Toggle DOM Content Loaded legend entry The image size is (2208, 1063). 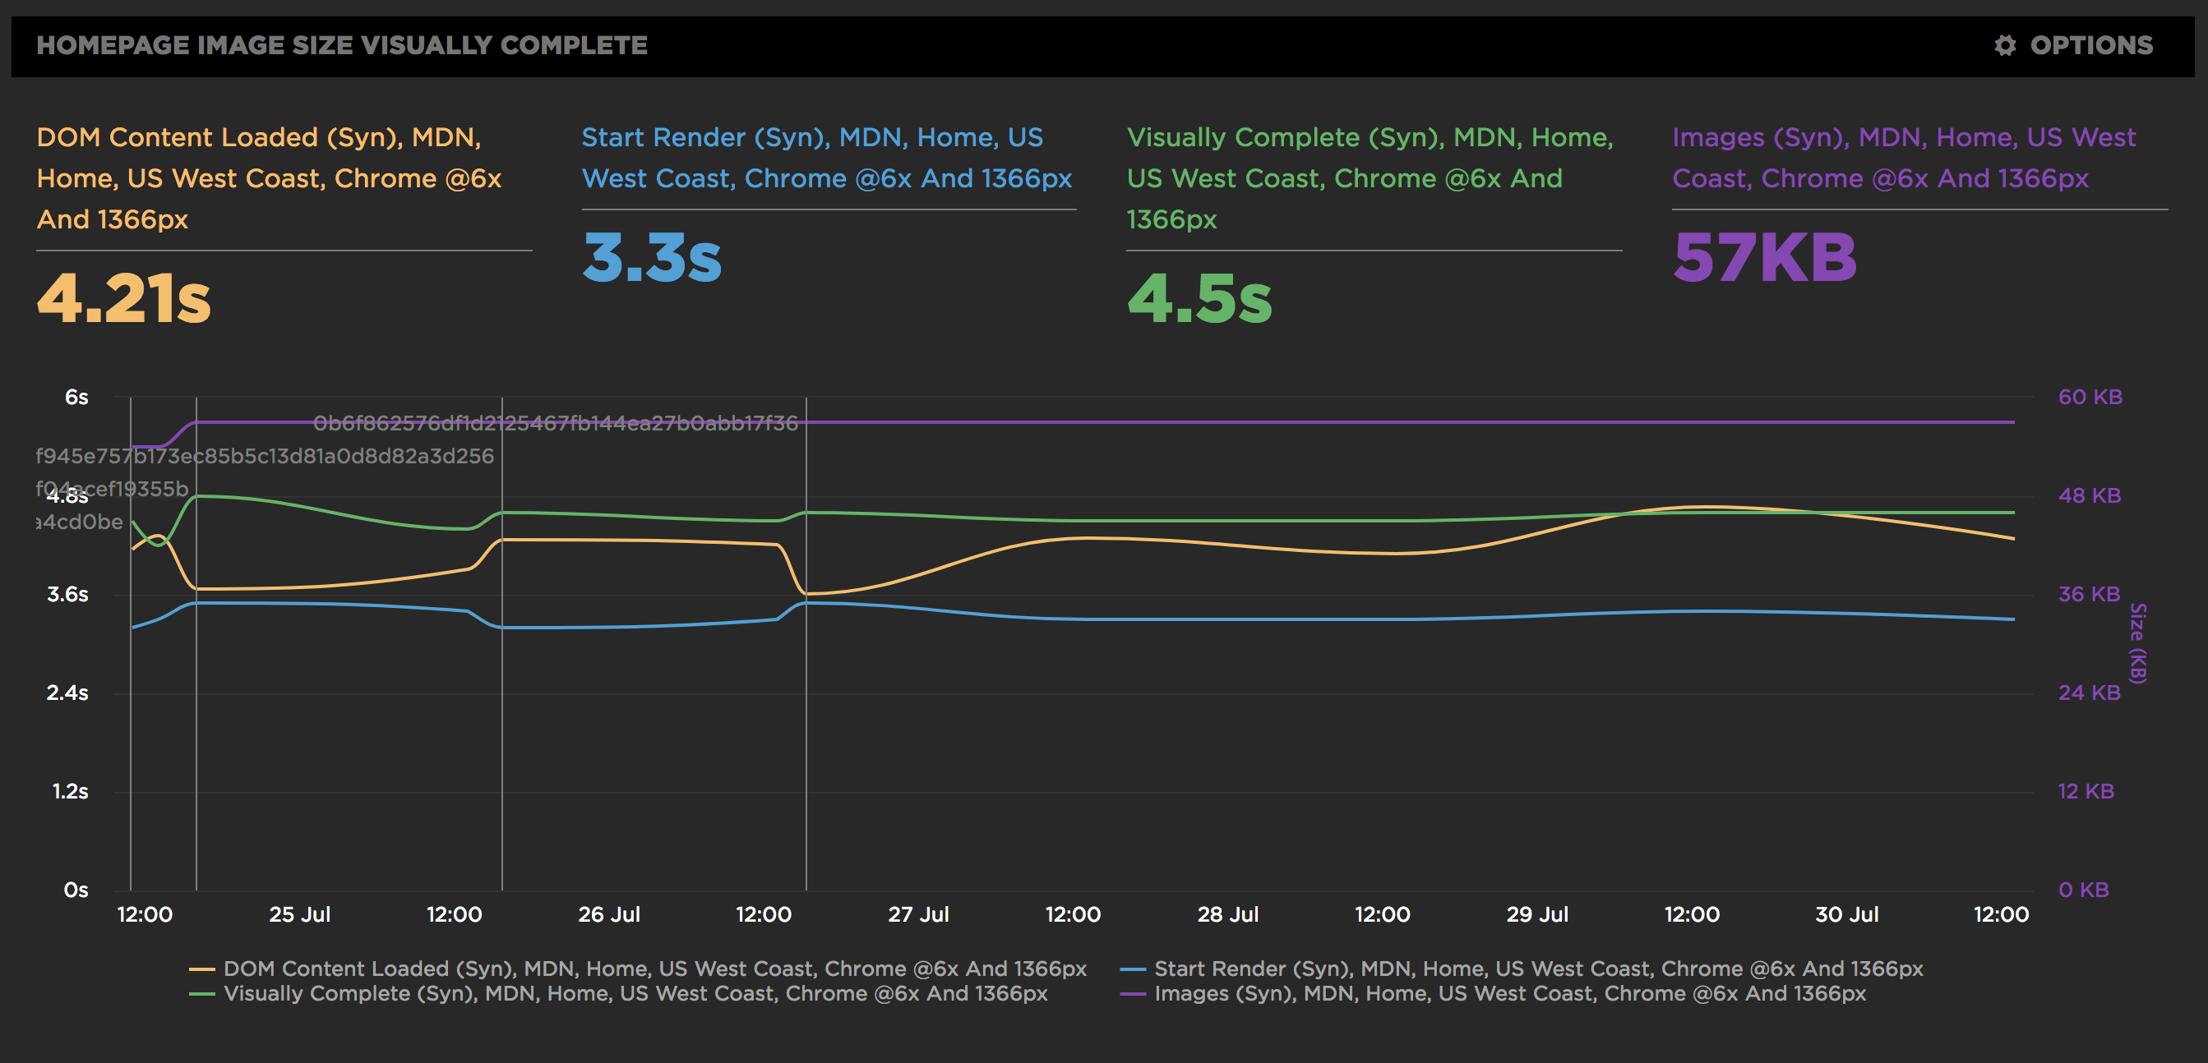click(655, 968)
